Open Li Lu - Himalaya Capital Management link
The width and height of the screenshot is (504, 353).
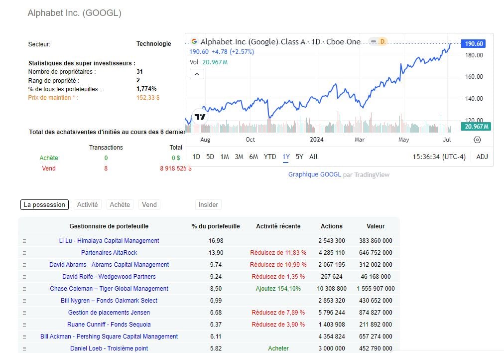click(109, 241)
